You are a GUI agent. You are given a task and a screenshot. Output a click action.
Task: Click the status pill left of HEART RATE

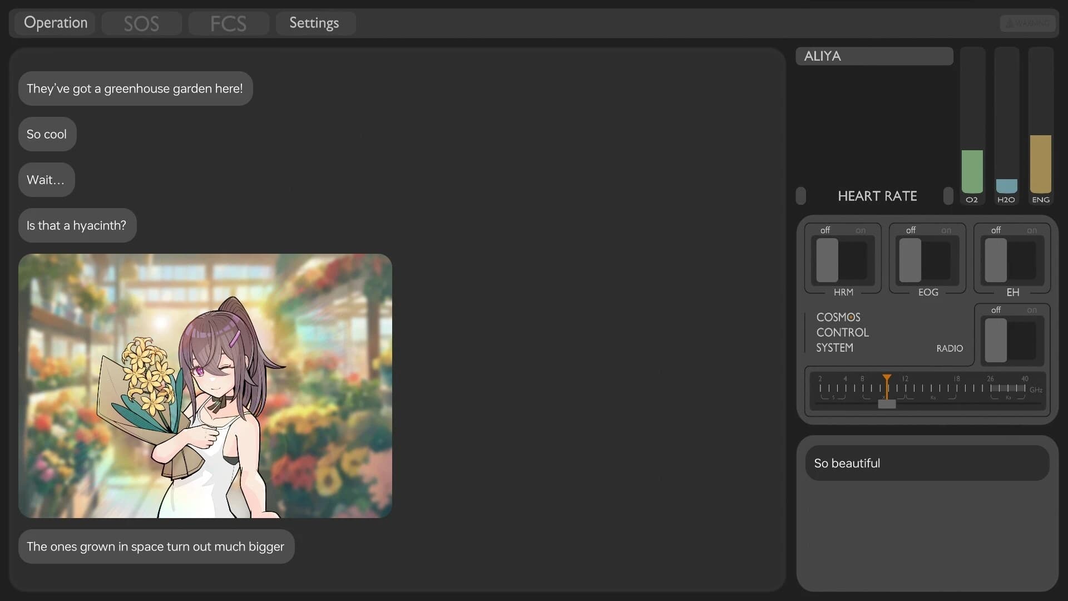point(801,196)
